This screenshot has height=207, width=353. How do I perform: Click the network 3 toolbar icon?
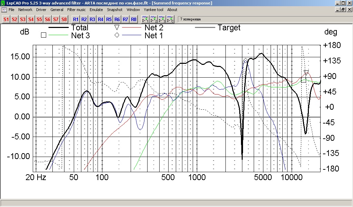coord(162,19)
